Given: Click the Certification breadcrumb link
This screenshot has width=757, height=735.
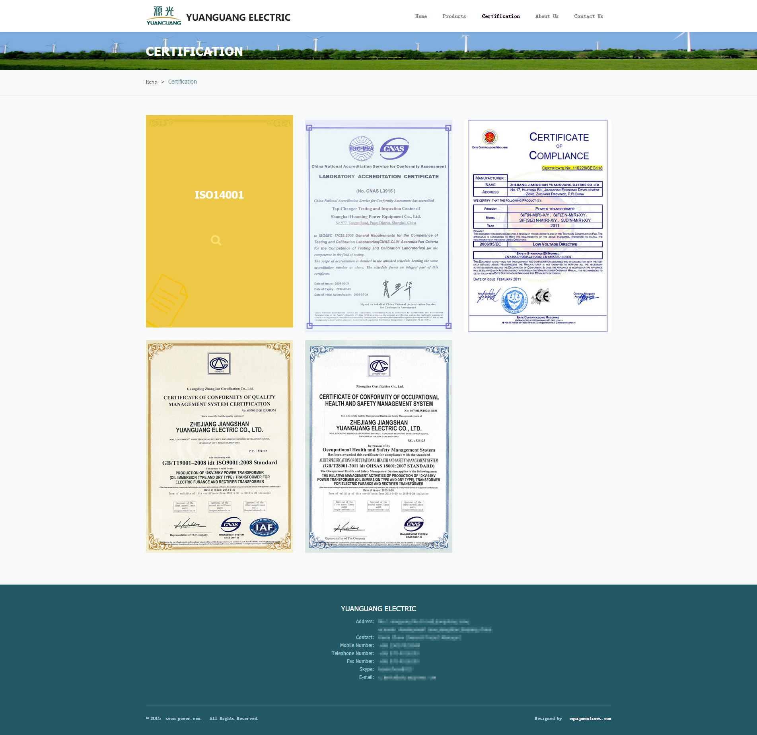Looking at the screenshot, I should [182, 82].
